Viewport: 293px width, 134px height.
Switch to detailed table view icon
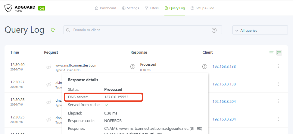279,53
